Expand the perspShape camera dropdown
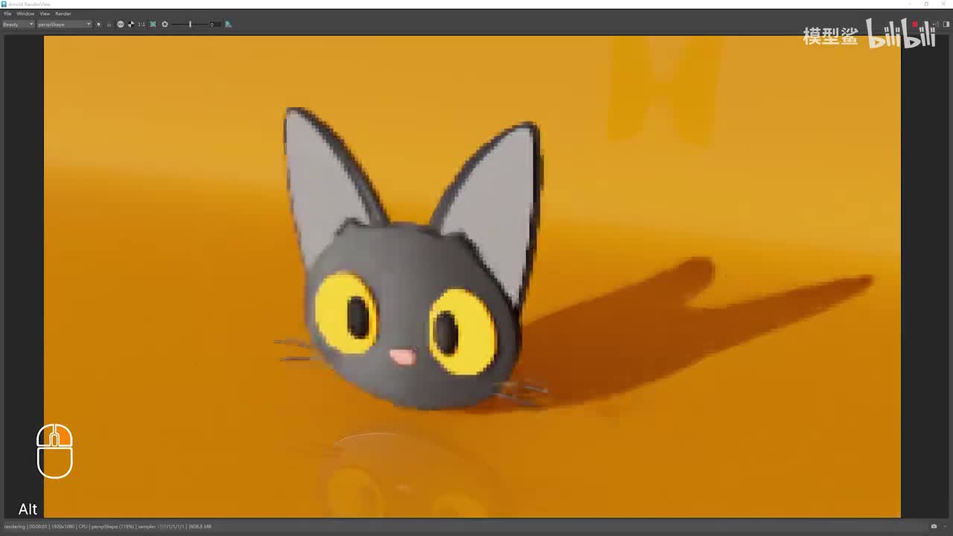Image resolution: width=953 pixels, height=536 pixels. [65, 25]
